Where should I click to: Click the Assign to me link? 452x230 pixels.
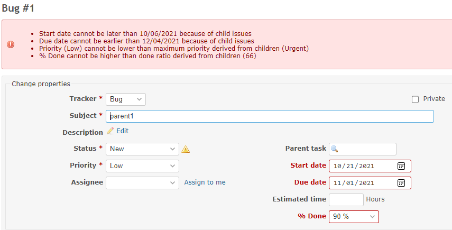click(205, 182)
